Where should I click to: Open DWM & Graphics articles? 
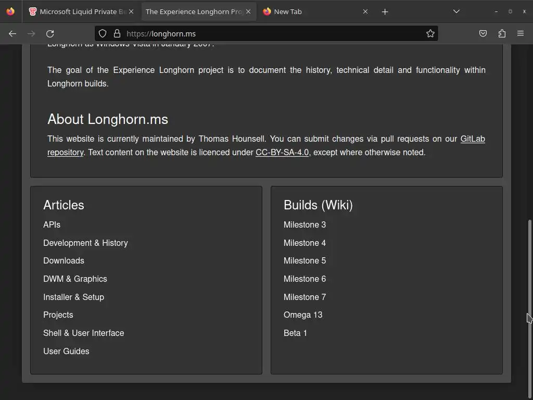coord(75,279)
